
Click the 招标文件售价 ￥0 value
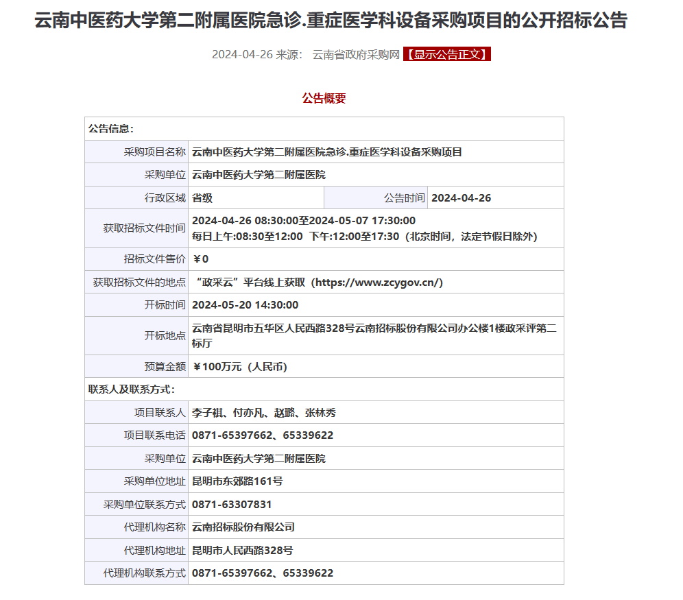point(200,259)
